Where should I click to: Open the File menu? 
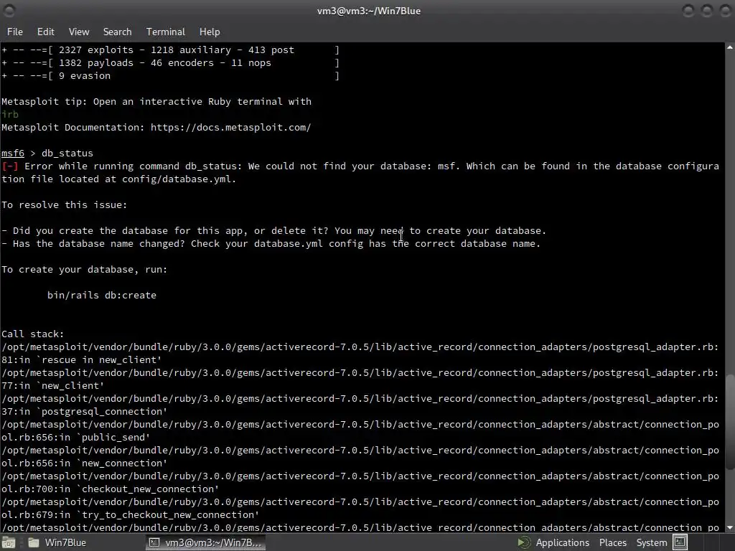[x=14, y=32]
